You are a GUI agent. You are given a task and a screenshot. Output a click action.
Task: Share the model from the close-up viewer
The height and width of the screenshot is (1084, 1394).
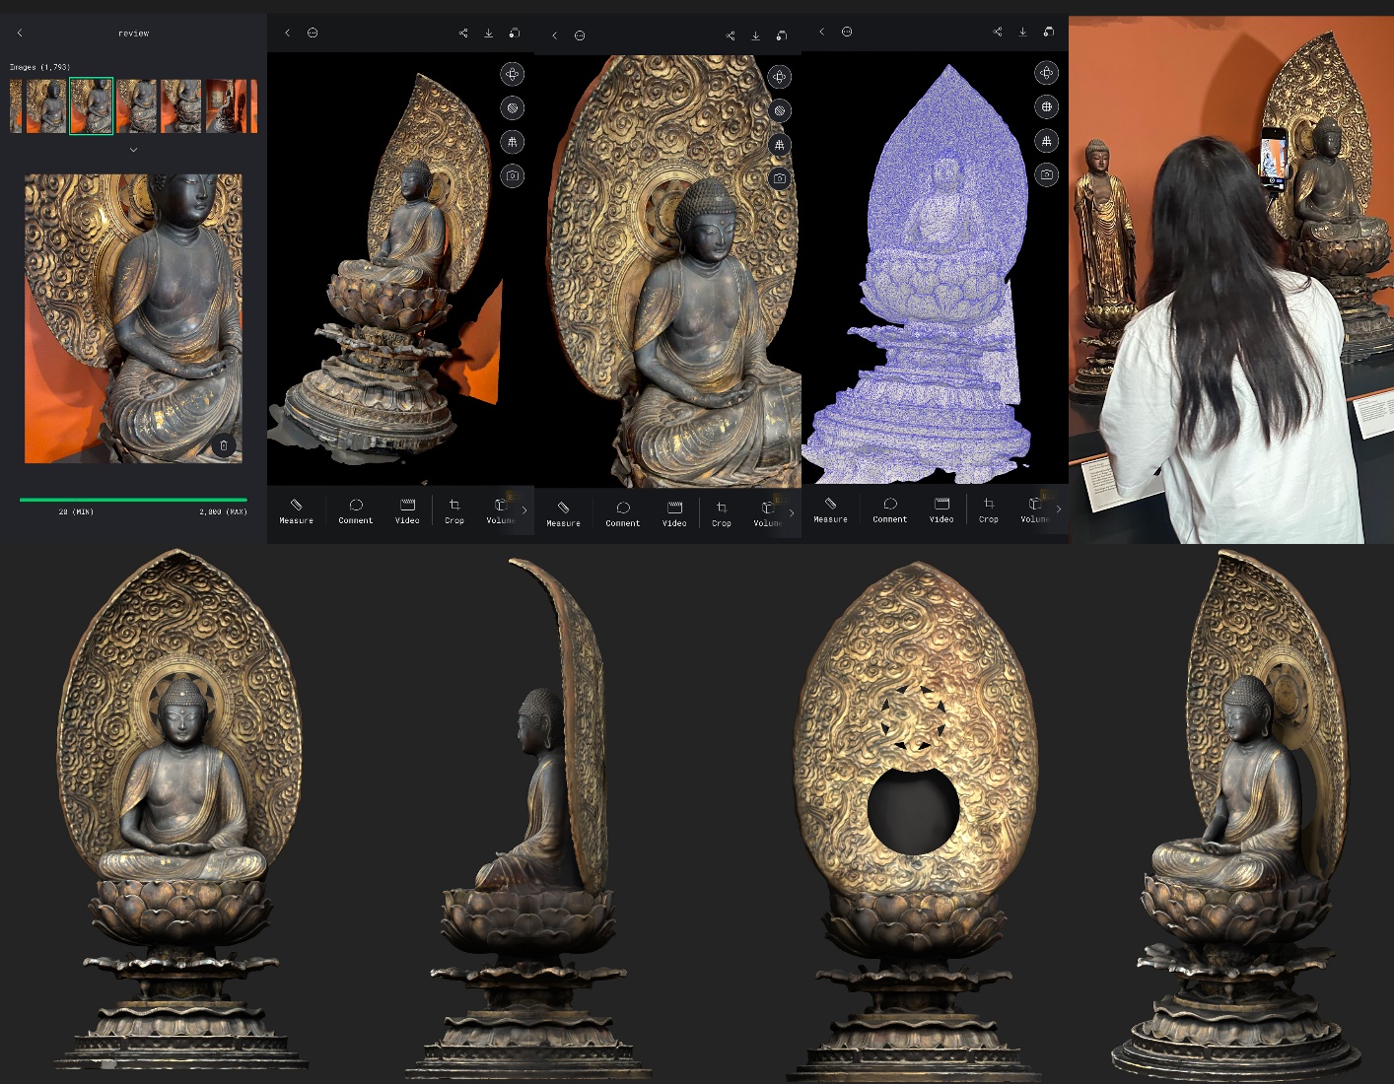point(731,35)
